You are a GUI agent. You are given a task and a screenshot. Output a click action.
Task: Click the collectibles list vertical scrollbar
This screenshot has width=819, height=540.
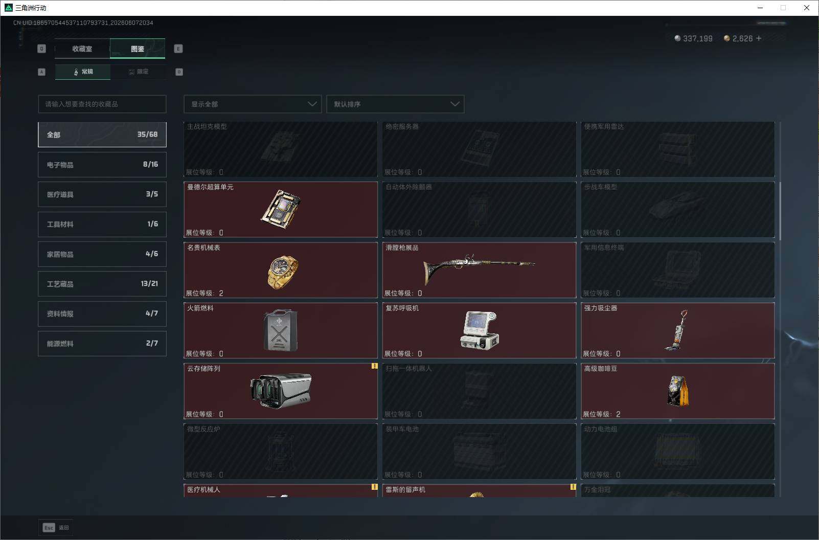(x=780, y=210)
